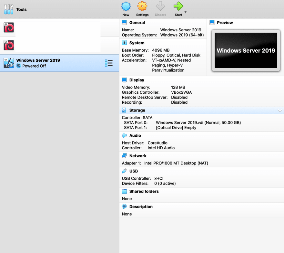Click the xHCI USB controller value
Screen dimensions: 284x253
click(159, 178)
